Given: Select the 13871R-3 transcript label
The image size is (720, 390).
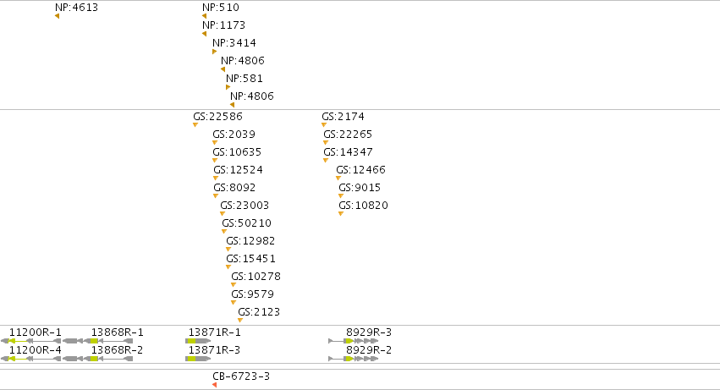Looking at the screenshot, I should click(214, 350).
